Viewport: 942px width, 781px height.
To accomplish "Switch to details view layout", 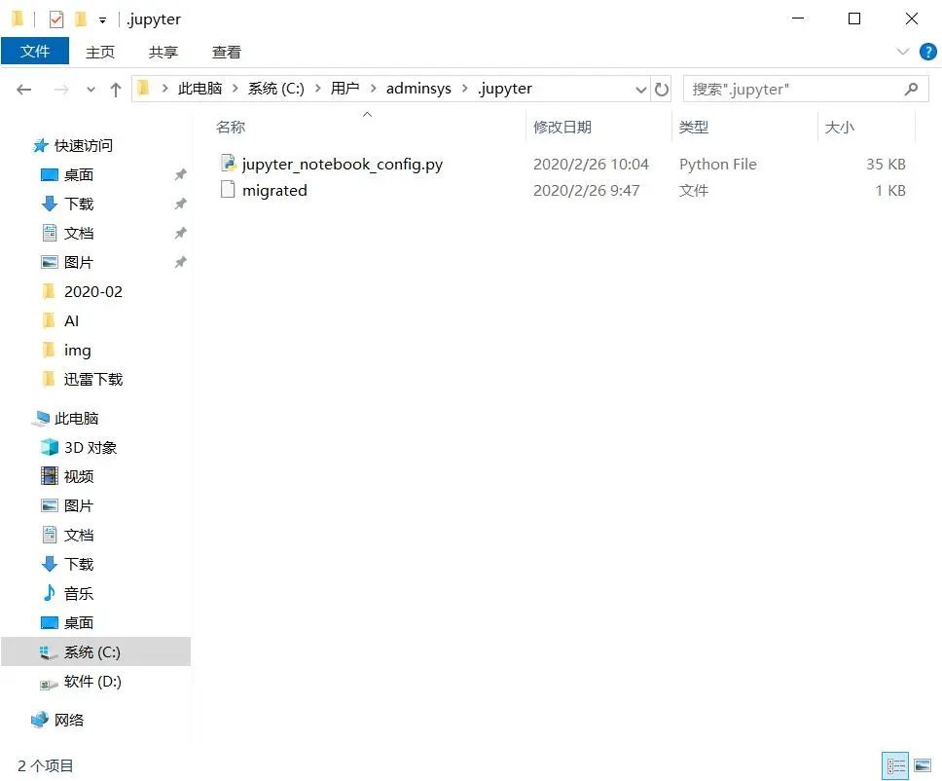I will pyautogui.click(x=895, y=765).
